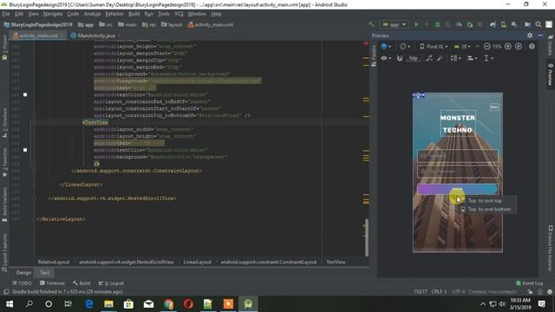Open the File menu
The width and height of the screenshot is (555, 312).
coord(6,14)
